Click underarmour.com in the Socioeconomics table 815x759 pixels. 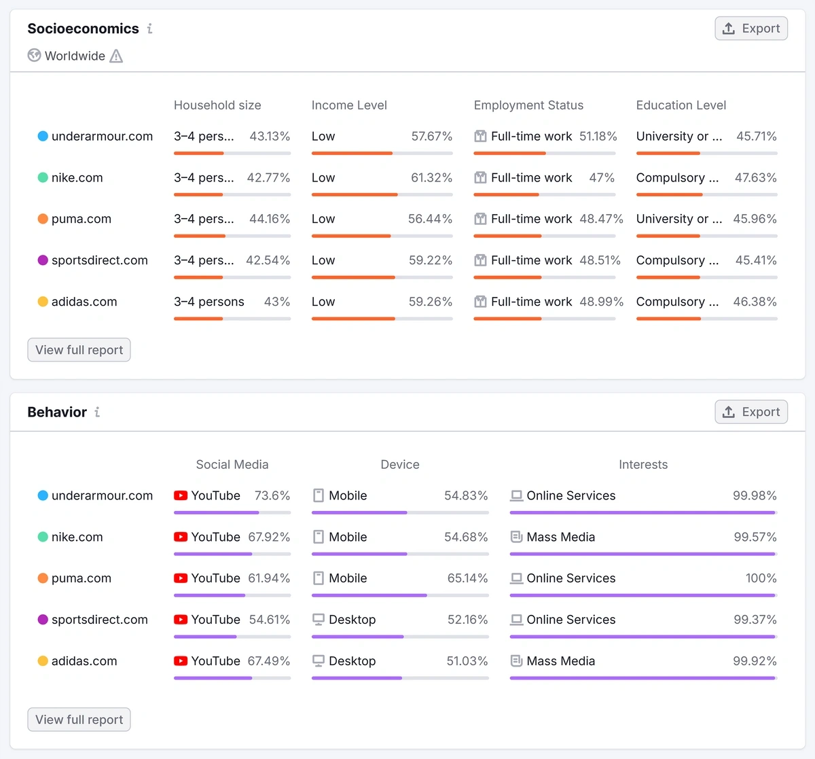pos(103,136)
